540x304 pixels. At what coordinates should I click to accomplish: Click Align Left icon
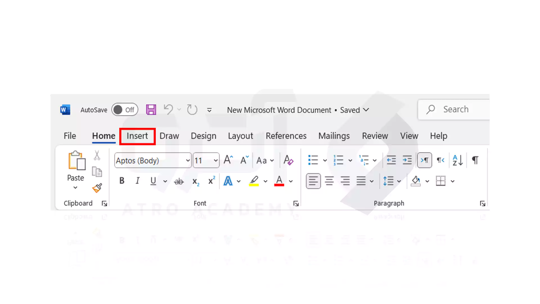(x=313, y=181)
